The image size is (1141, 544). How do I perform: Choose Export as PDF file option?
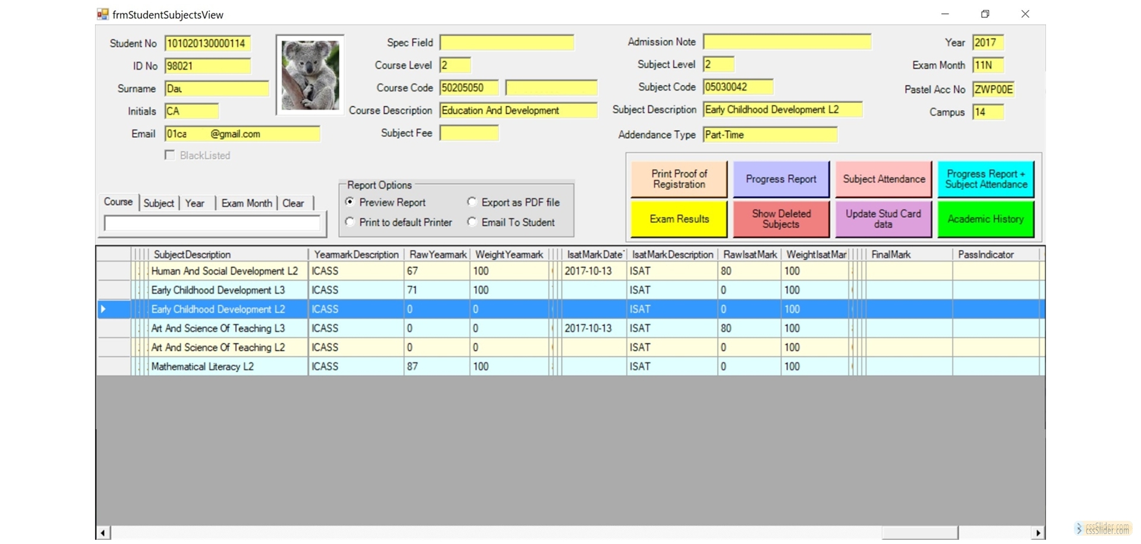472,202
